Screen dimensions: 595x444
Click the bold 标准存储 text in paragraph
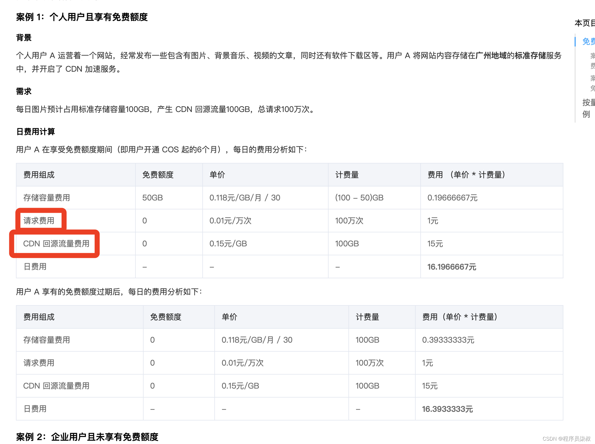[x=530, y=55]
